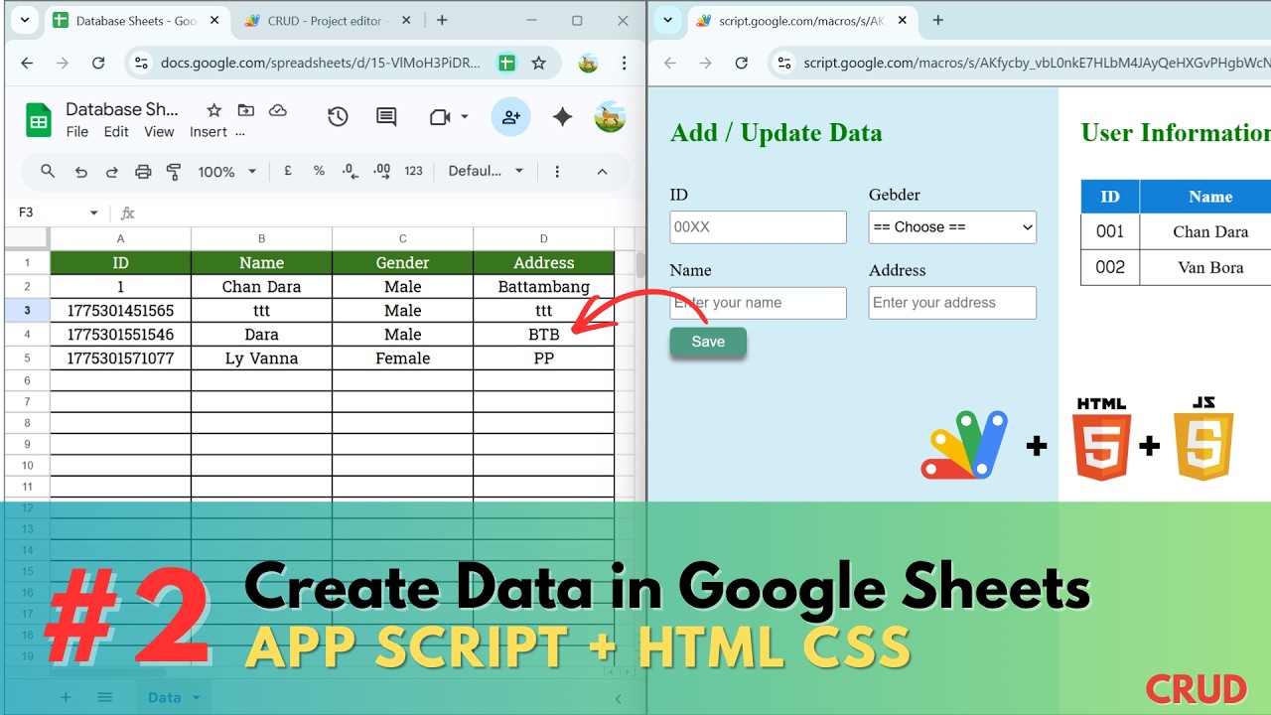Open the File menu
The width and height of the screenshot is (1271, 715).
[x=76, y=132]
